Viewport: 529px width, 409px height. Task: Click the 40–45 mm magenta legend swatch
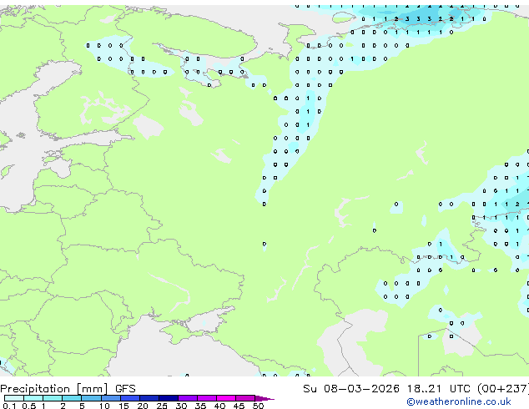point(226,398)
